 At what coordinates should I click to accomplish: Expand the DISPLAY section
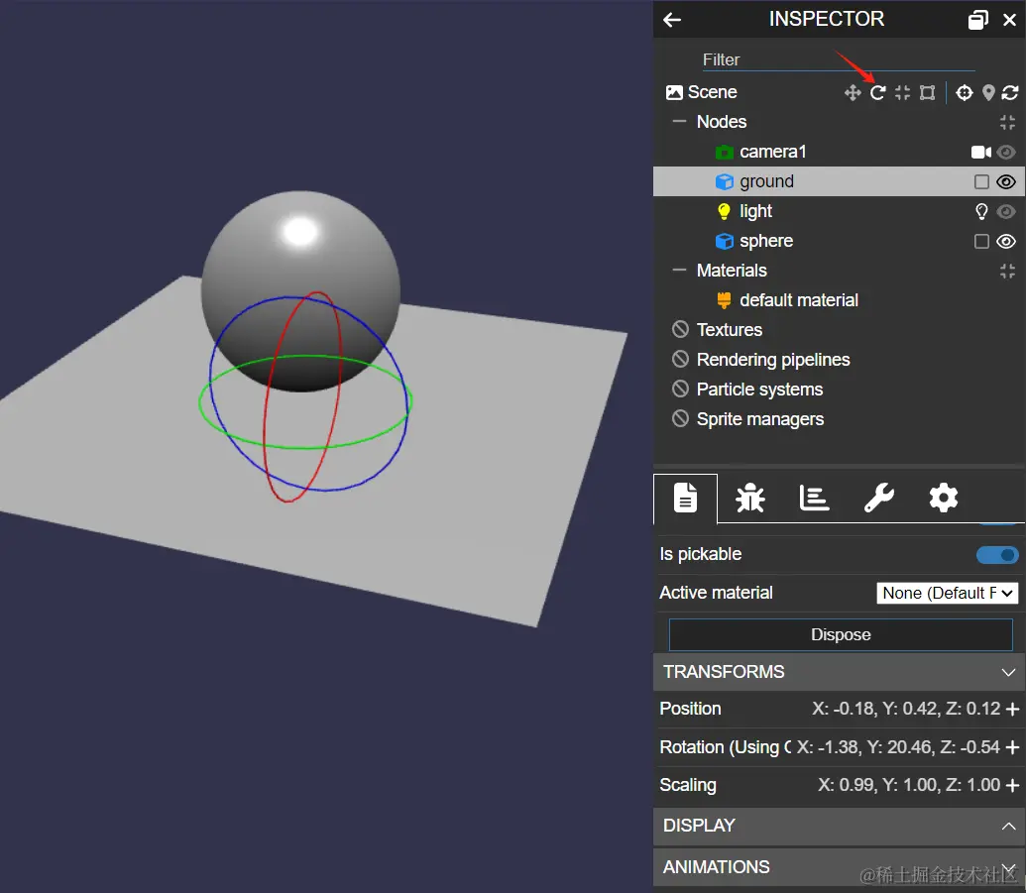tap(839, 826)
